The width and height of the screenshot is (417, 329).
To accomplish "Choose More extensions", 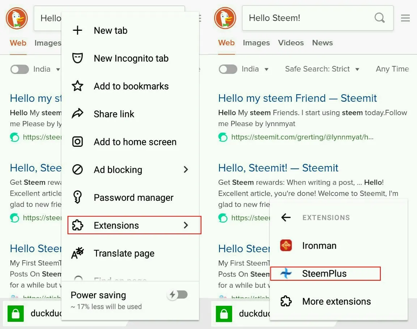I will [x=336, y=301].
